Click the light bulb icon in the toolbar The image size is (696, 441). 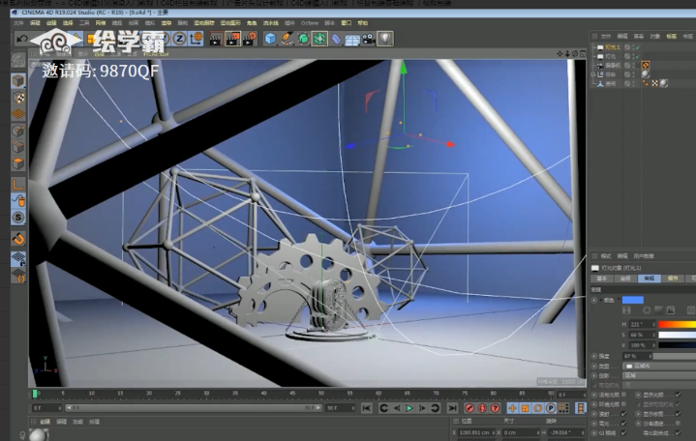coord(385,39)
